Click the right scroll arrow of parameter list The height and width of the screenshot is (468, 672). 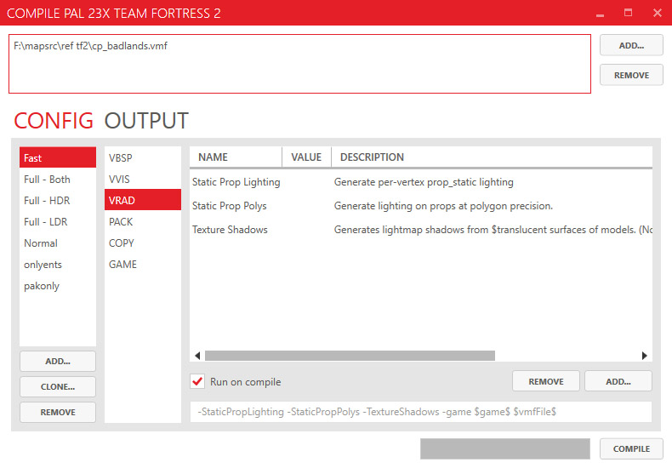click(x=645, y=356)
